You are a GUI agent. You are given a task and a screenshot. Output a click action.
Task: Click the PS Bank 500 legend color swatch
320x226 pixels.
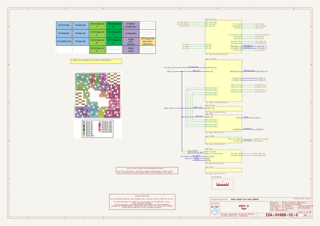pyautogui.click(x=100, y=122)
